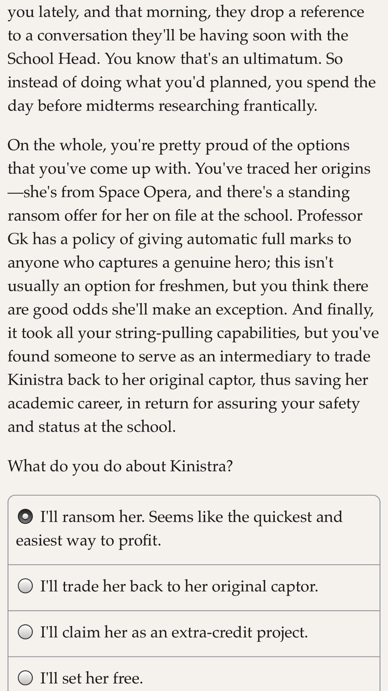Click the "I'll claim her as an extra-credit project" label
388x691 pixels.
pyautogui.click(x=174, y=632)
